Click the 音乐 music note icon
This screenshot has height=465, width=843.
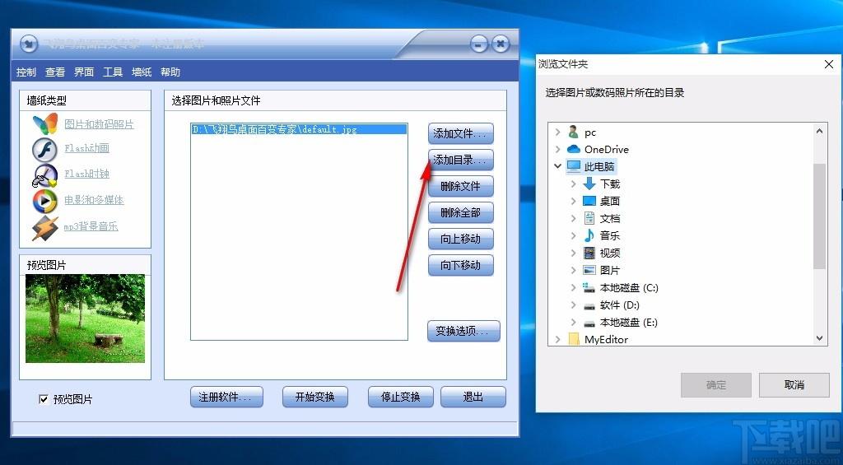[x=589, y=235]
